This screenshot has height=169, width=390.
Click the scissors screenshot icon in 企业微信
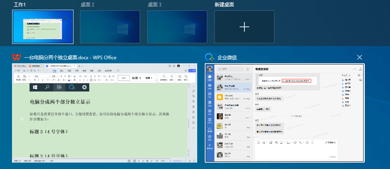tap(264, 142)
